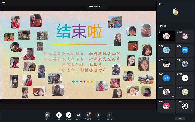Click the red power icon to leave meeting

click(109, 115)
